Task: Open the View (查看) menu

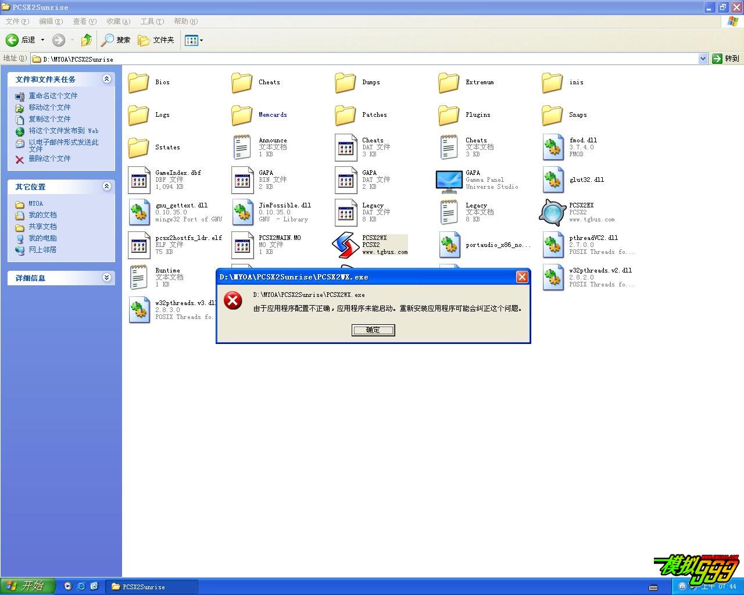Action: tap(84, 21)
